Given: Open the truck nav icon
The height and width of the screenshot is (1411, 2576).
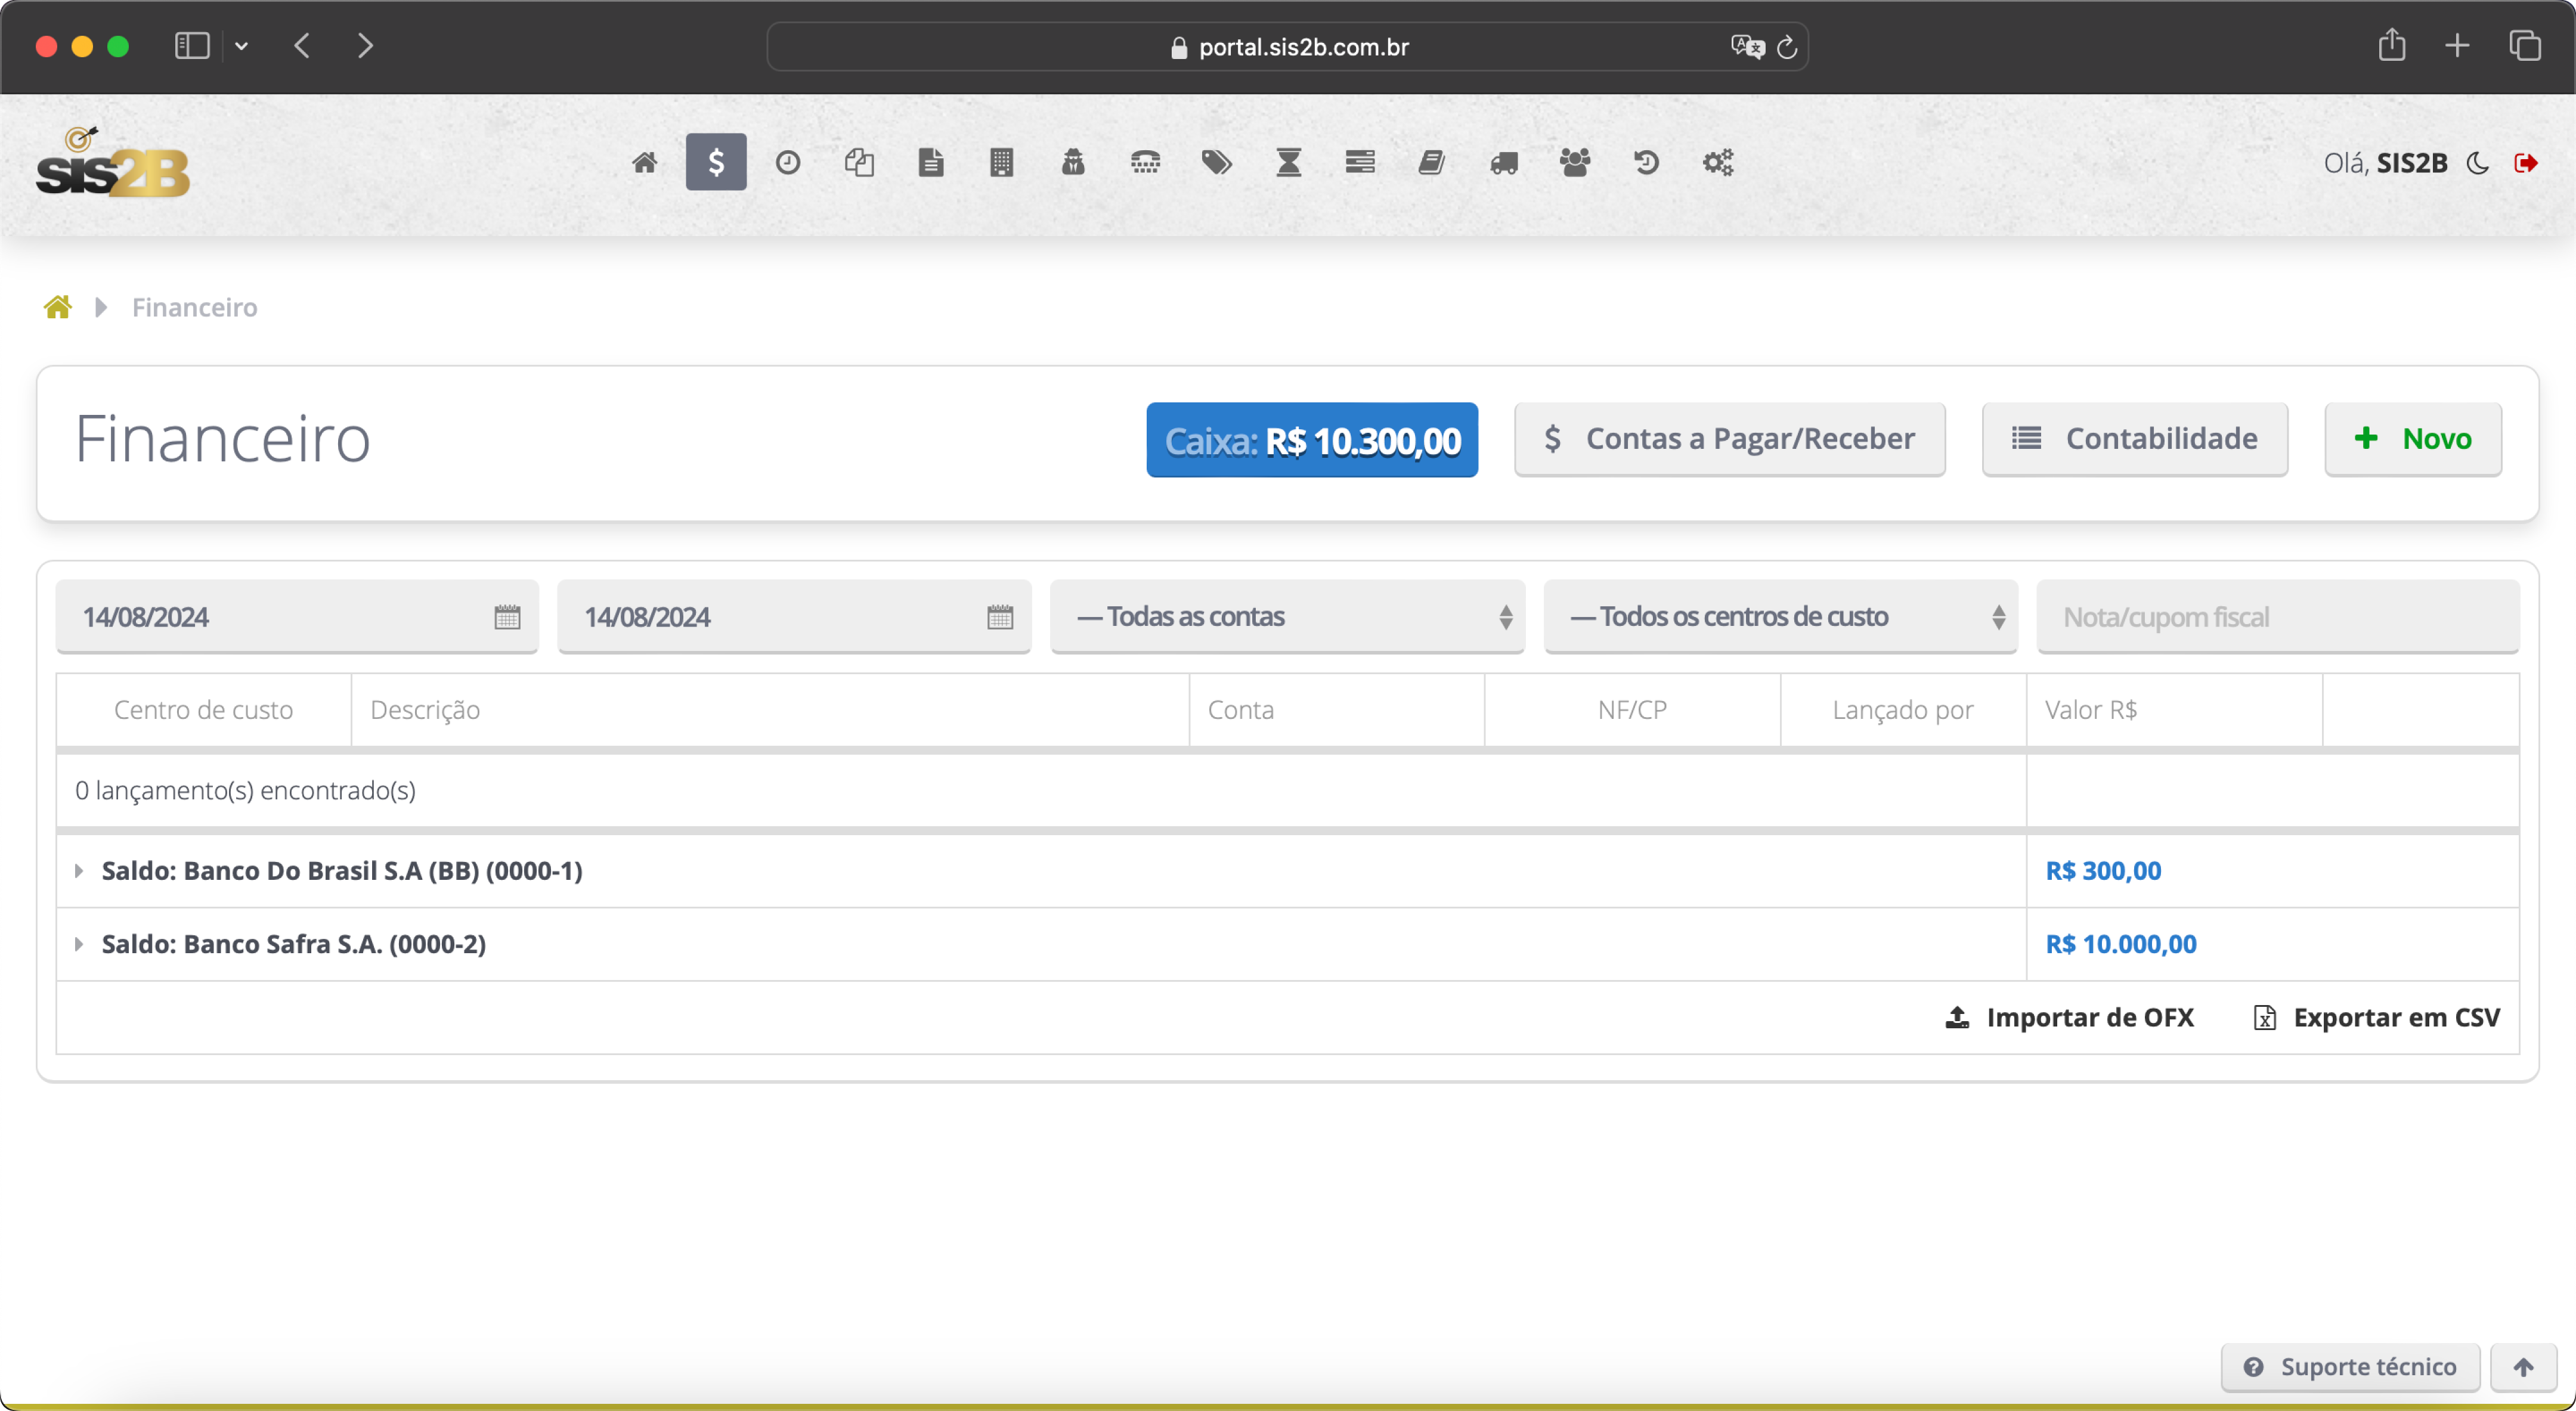Looking at the screenshot, I should tap(1504, 162).
